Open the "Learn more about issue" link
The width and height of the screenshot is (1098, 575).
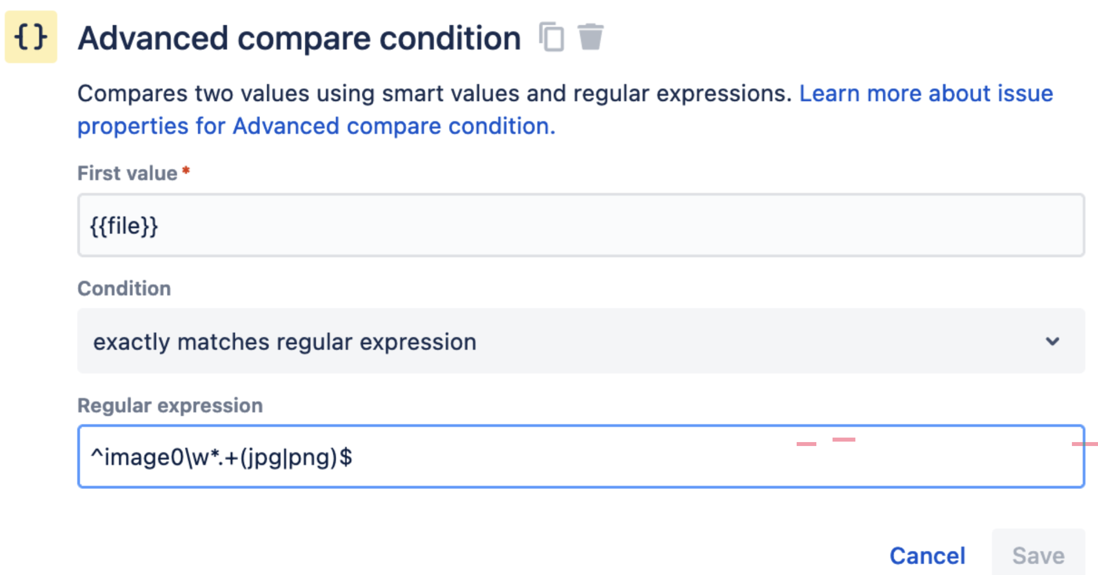(x=926, y=93)
